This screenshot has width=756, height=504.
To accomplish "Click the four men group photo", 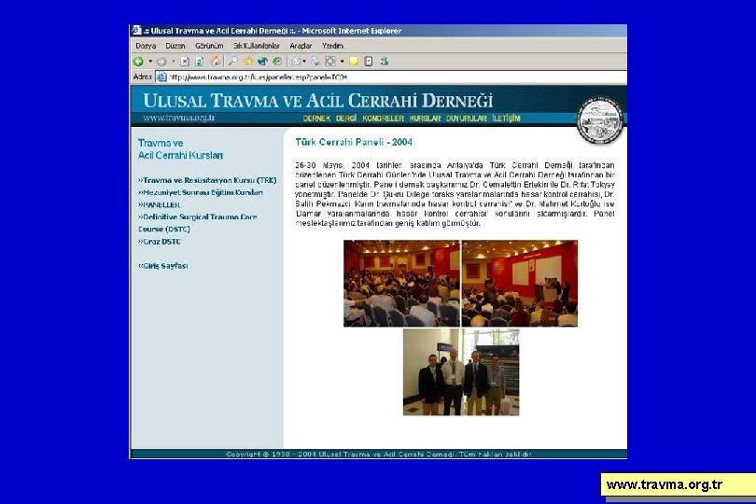I will [x=461, y=371].
